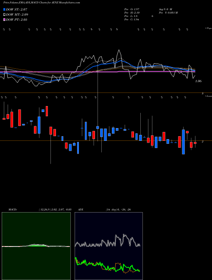Click the 1.06 price label beside the line chart
This screenshot has width=212, height=280.
click(x=198, y=81)
